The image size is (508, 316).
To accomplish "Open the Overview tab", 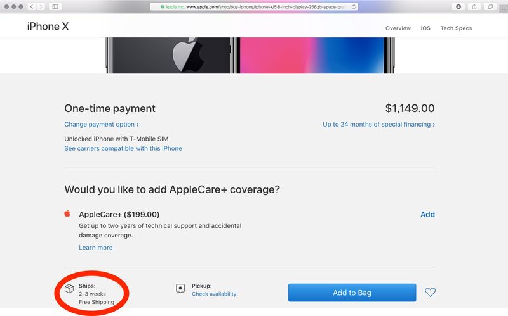I will click(398, 28).
